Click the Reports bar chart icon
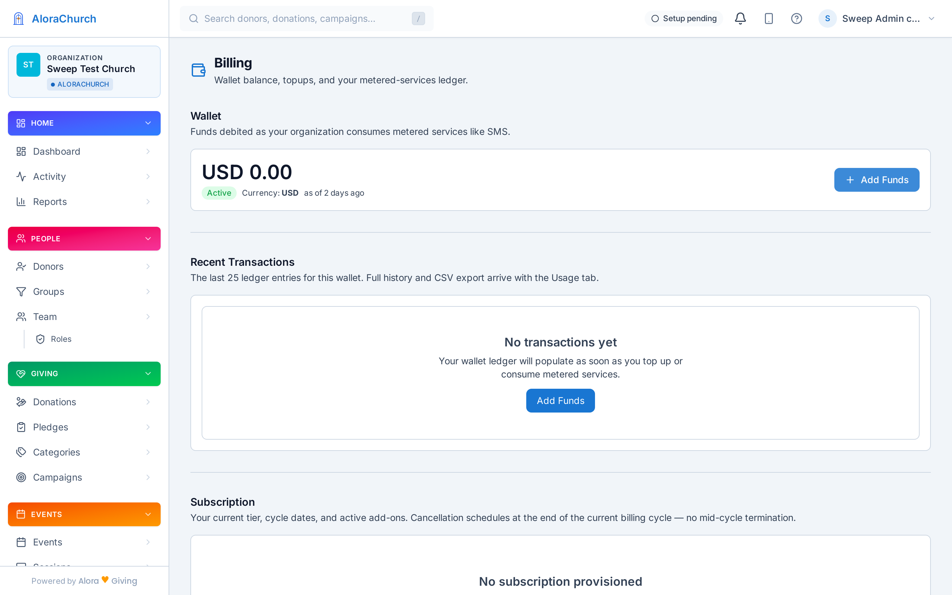 [x=21, y=202]
